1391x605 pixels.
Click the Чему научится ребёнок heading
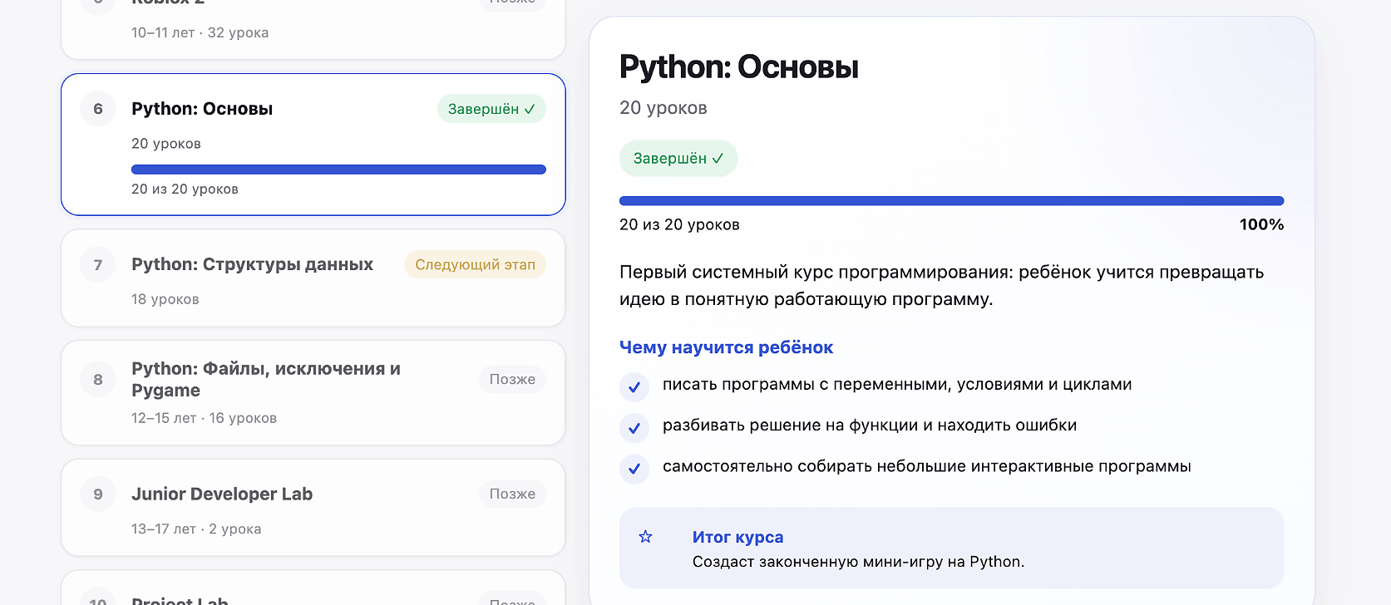pyautogui.click(x=726, y=347)
